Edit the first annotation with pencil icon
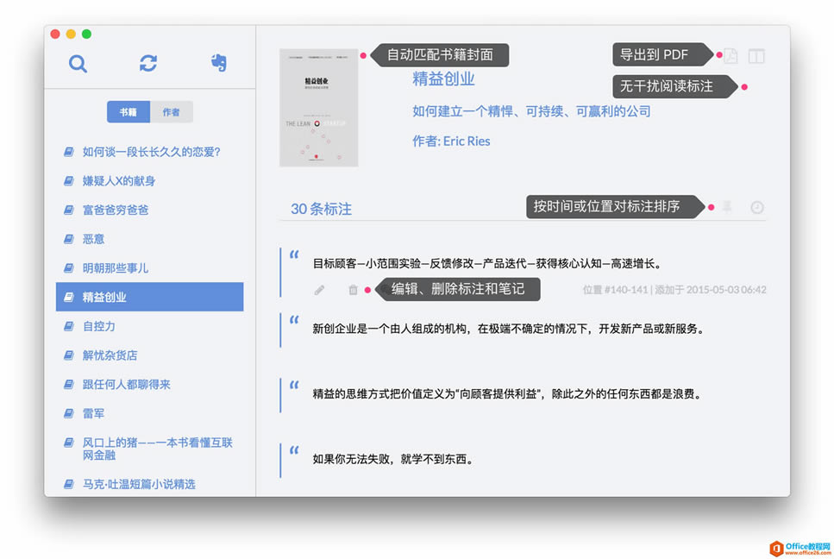 319,290
